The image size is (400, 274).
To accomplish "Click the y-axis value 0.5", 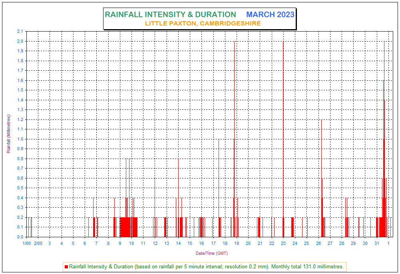I will coord(20,188).
